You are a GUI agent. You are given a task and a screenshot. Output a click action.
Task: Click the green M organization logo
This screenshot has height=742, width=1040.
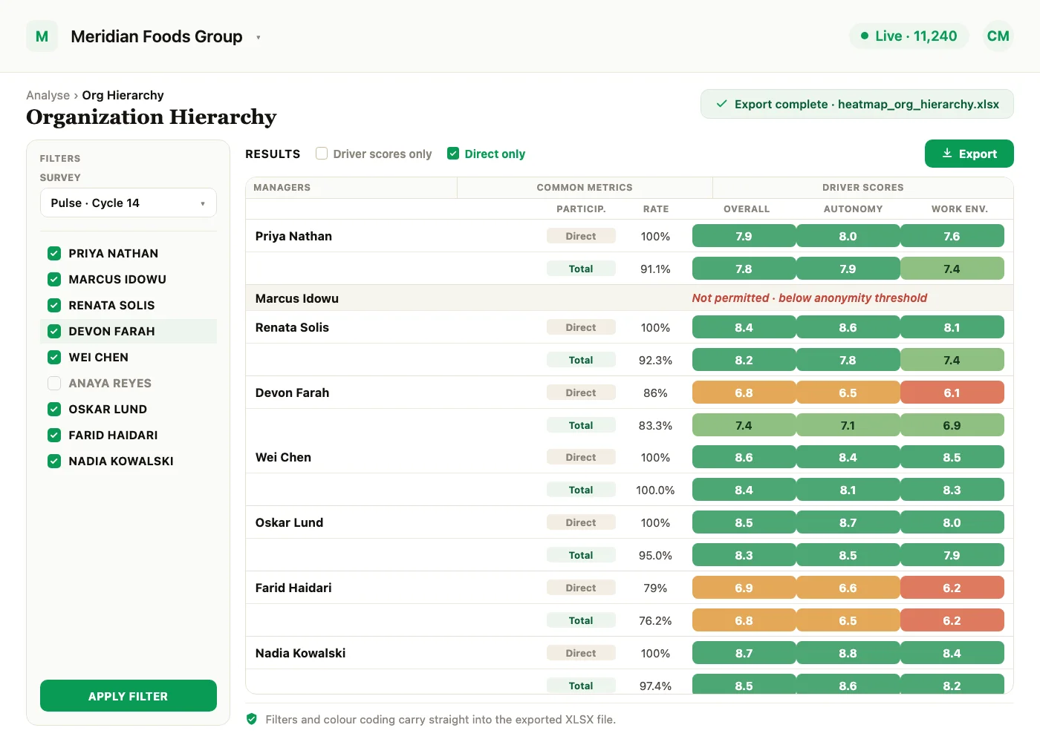click(x=42, y=36)
